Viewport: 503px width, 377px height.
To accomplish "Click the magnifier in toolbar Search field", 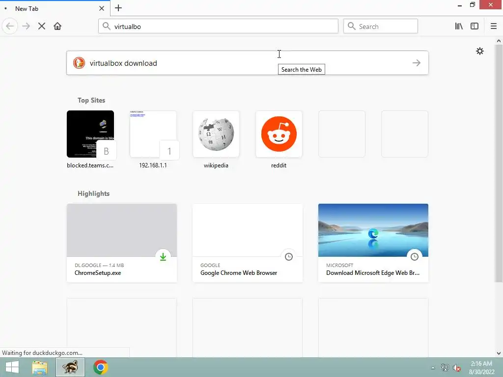I will coord(352,26).
